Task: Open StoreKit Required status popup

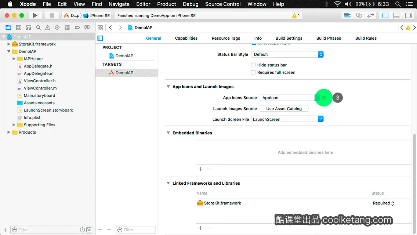Action: 384,203
